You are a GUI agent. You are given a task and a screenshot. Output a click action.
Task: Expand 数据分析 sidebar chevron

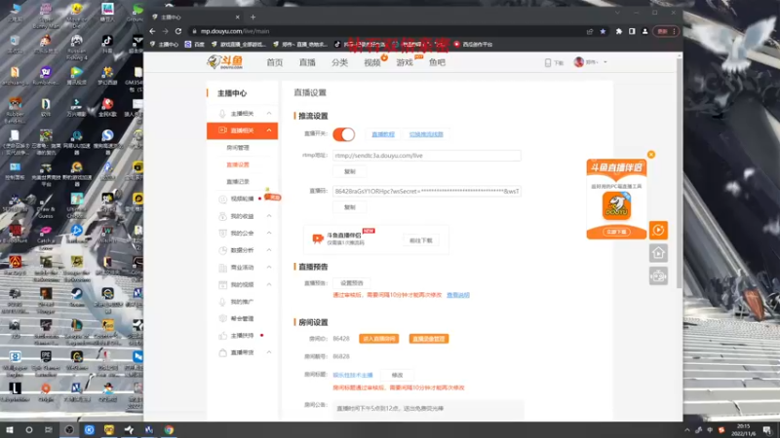(x=269, y=250)
